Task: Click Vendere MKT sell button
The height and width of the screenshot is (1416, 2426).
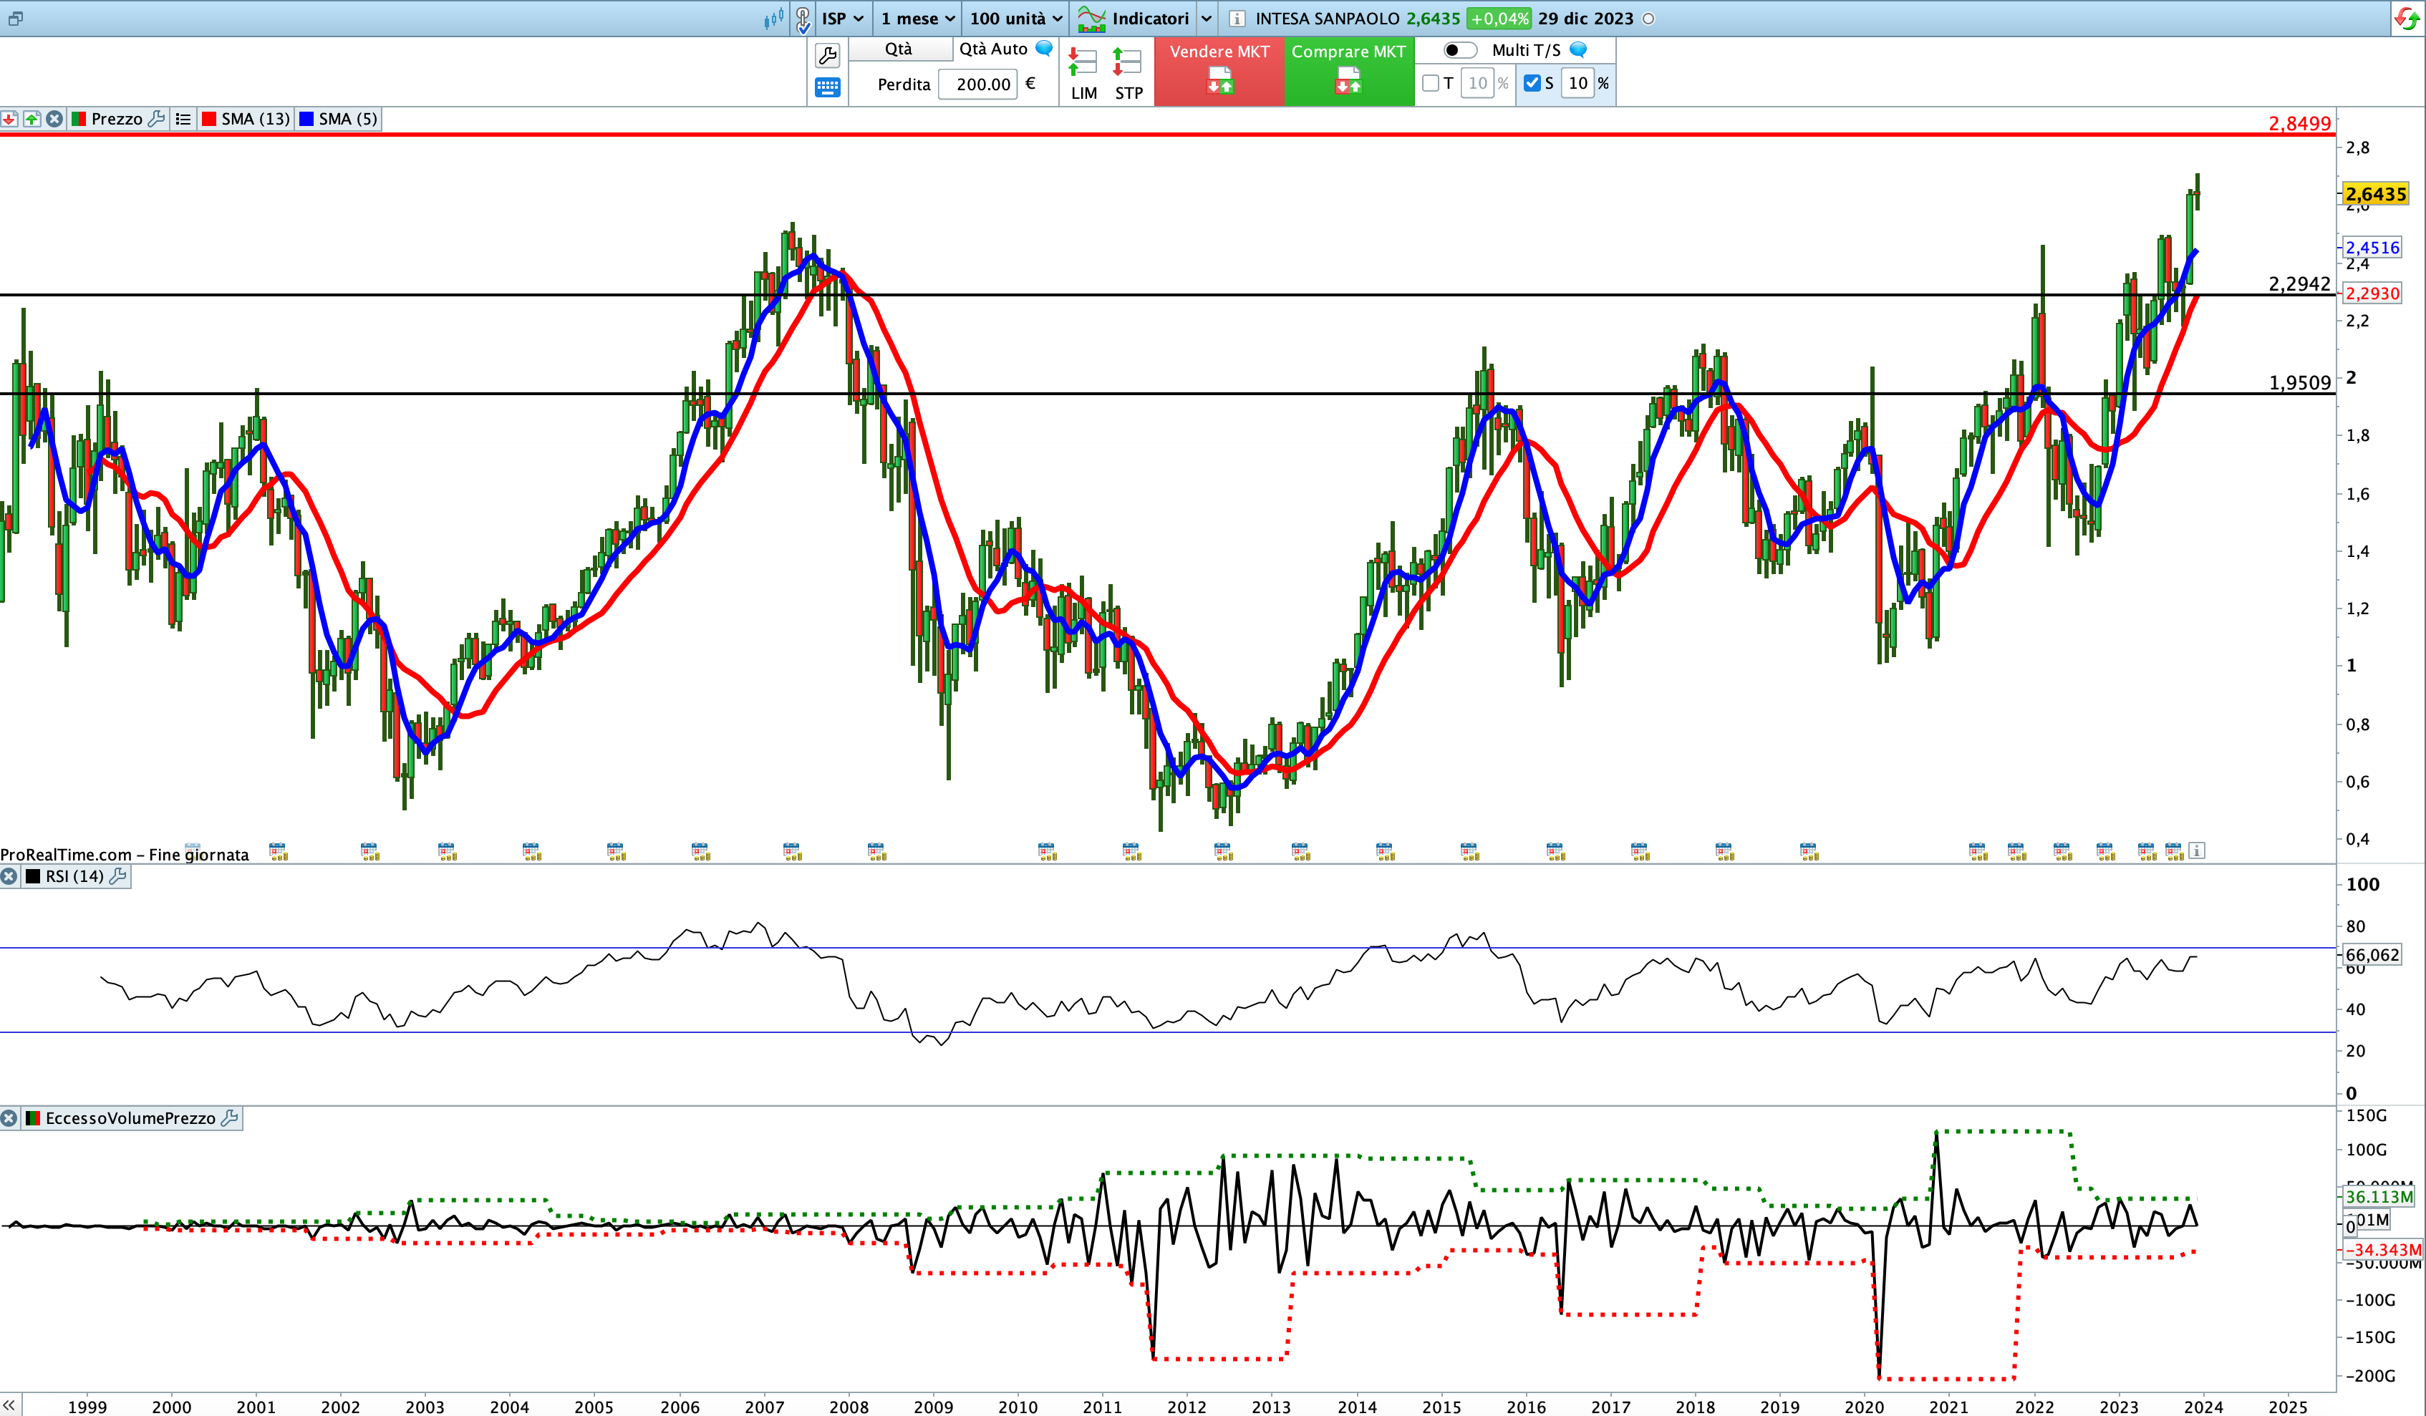Action: pyautogui.click(x=1219, y=72)
